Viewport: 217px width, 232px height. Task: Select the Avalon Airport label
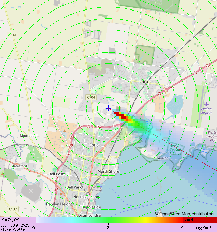206,111
